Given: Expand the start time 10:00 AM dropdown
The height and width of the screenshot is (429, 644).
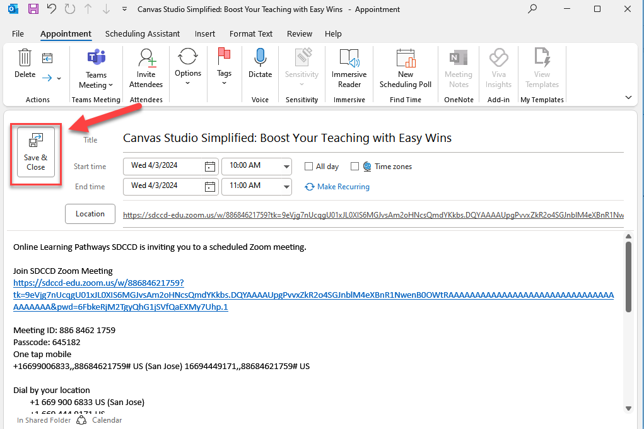Looking at the screenshot, I should (287, 167).
